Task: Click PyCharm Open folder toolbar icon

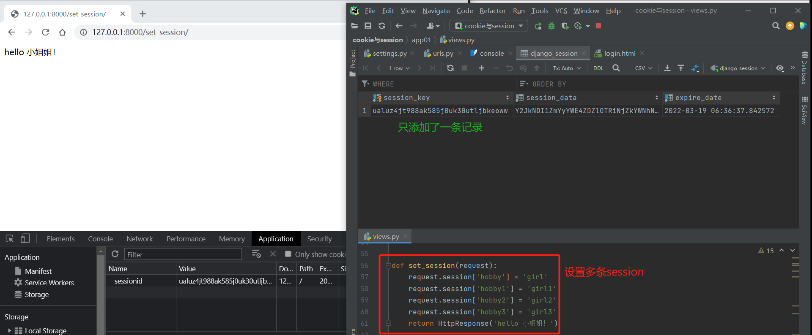Action: point(355,26)
